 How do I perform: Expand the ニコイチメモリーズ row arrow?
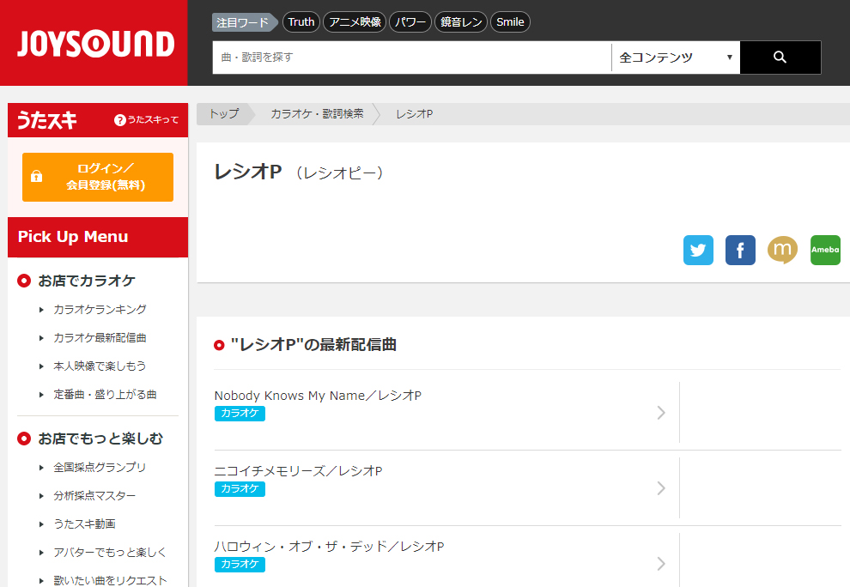point(660,488)
